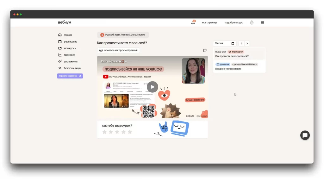Open the lesson comments icon
The height and width of the screenshot is (179, 324).
[205, 50]
